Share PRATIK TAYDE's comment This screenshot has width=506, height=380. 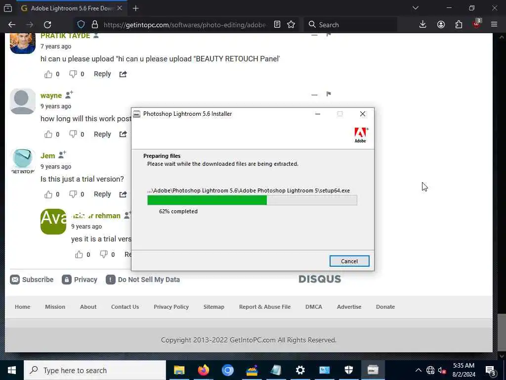click(x=123, y=74)
